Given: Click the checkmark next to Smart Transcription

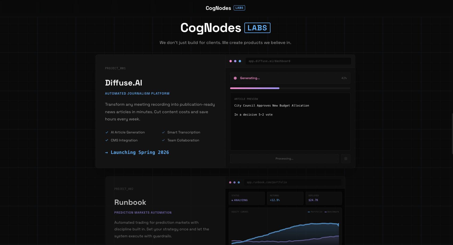Looking at the screenshot, I should tap(163, 132).
